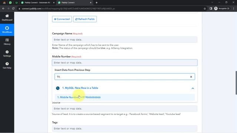Image resolution: width=237 pixels, height=133 pixels.
Task: Open the Chrome three-dot menu
Action: click(234, 8)
